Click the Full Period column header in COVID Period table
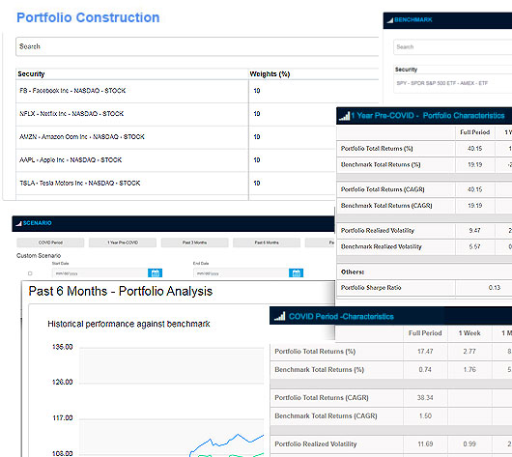 [425, 333]
